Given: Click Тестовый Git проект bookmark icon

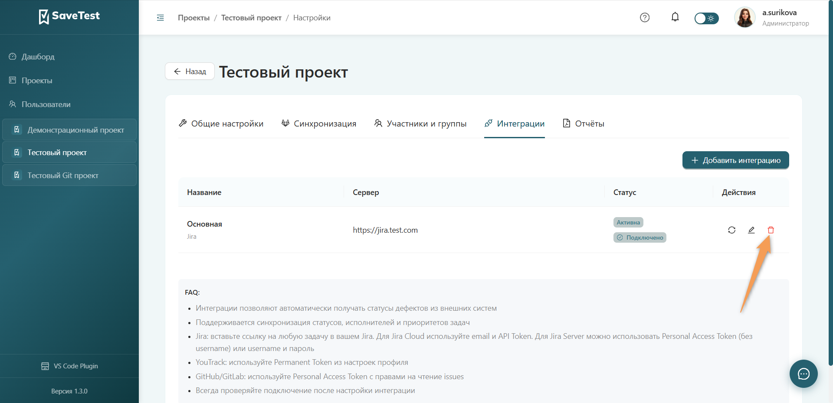Looking at the screenshot, I should coord(17,175).
